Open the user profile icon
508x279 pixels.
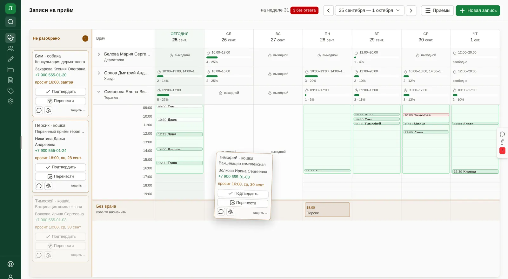pyautogui.click(x=10, y=276)
